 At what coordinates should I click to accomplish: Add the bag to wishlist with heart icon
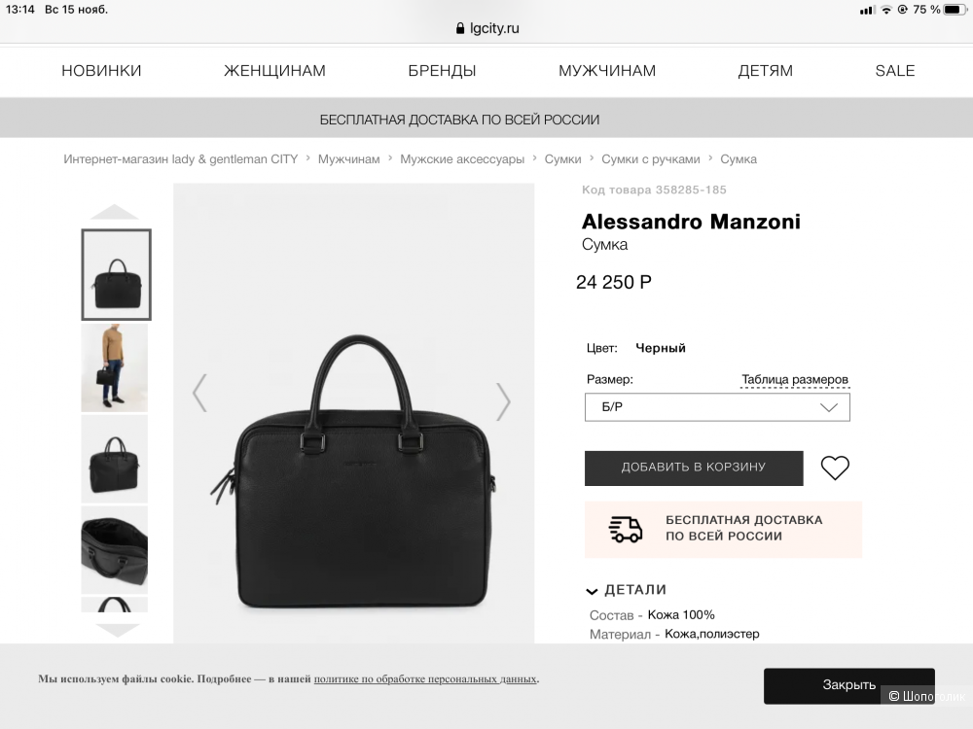[835, 469]
